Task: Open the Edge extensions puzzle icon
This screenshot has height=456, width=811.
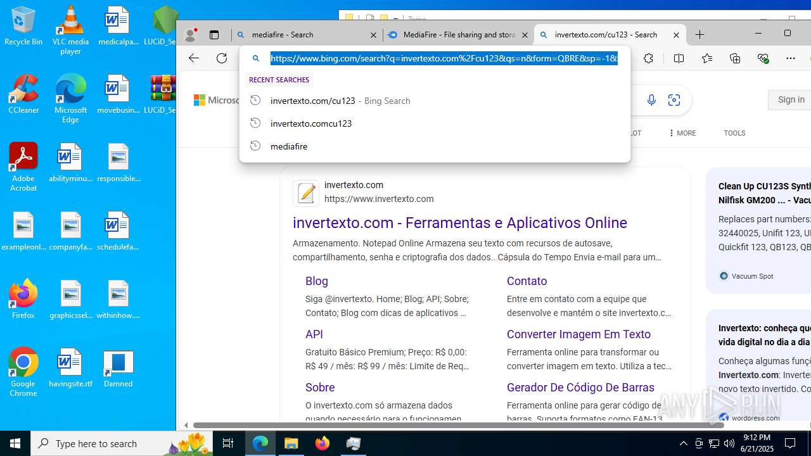Action: coord(648,58)
